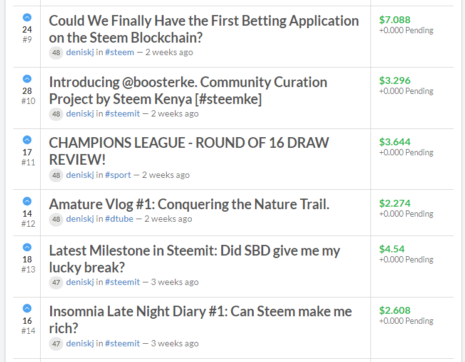The height and width of the screenshot is (362, 465).
Task: Show the $3.296 payout details
Action: pyautogui.click(x=395, y=81)
